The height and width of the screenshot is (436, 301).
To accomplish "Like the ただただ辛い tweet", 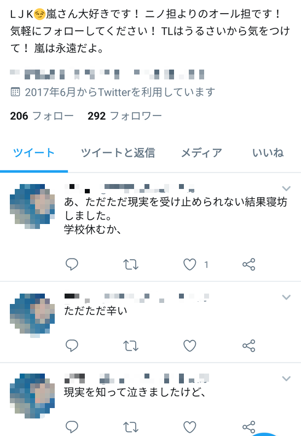I will tap(190, 346).
